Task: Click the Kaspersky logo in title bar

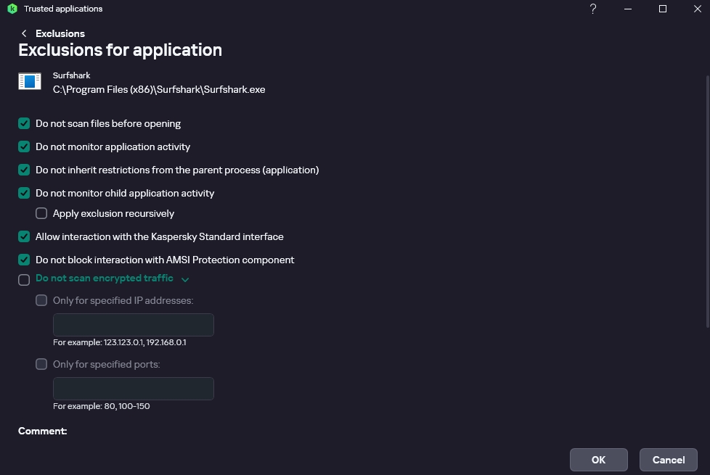Action: [x=12, y=9]
